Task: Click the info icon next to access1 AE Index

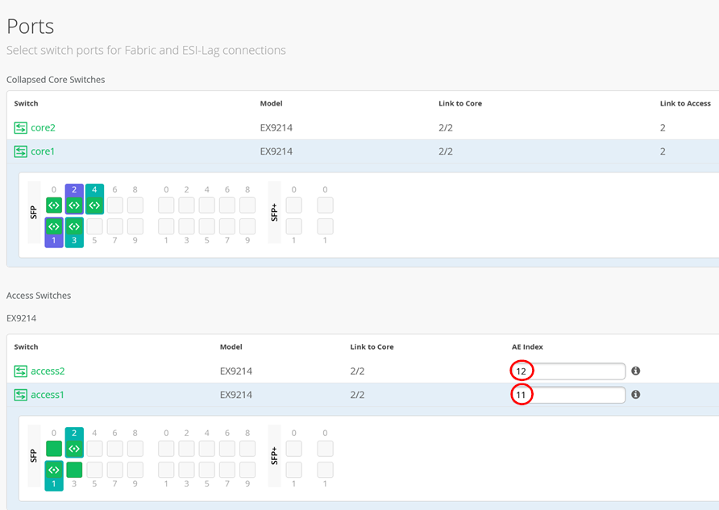Action: 635,395
